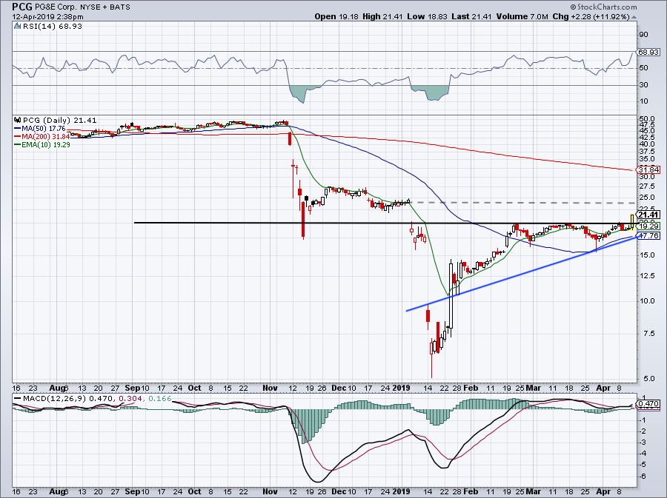Click the 'Open 19.18' value
The image size is (667, 498).
tap(337, 16)
